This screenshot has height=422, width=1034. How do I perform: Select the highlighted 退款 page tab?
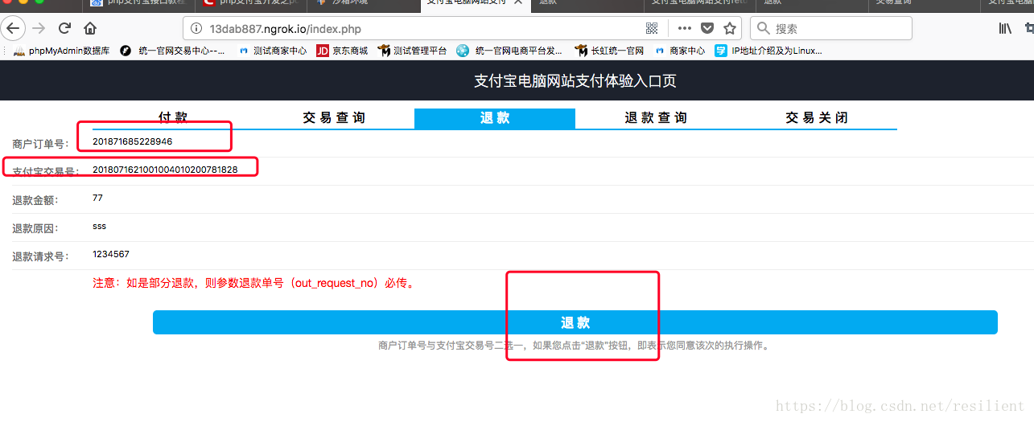pyautogui.click(x=495, y=118)
